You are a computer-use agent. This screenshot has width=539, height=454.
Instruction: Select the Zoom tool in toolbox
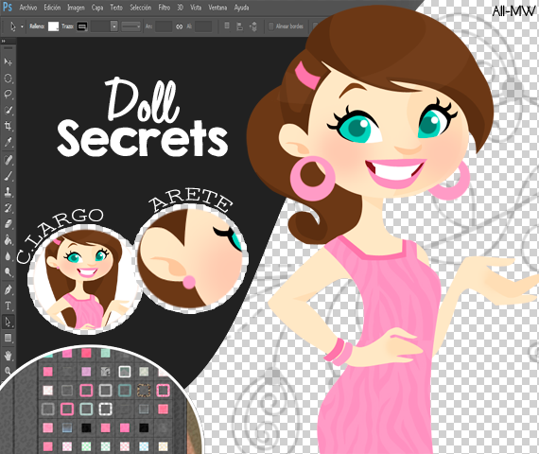pos(8,371)
